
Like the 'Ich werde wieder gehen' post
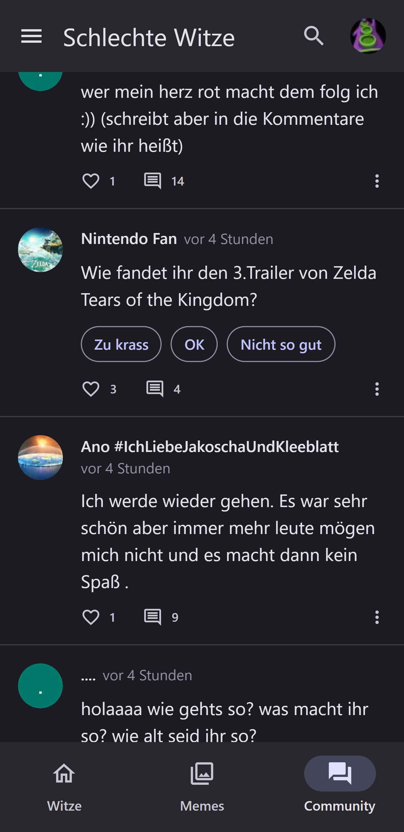point(91,617)
